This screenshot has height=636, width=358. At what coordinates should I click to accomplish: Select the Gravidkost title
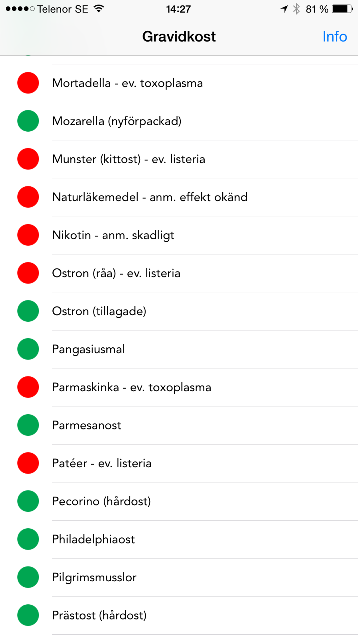[x=179, y=36]
